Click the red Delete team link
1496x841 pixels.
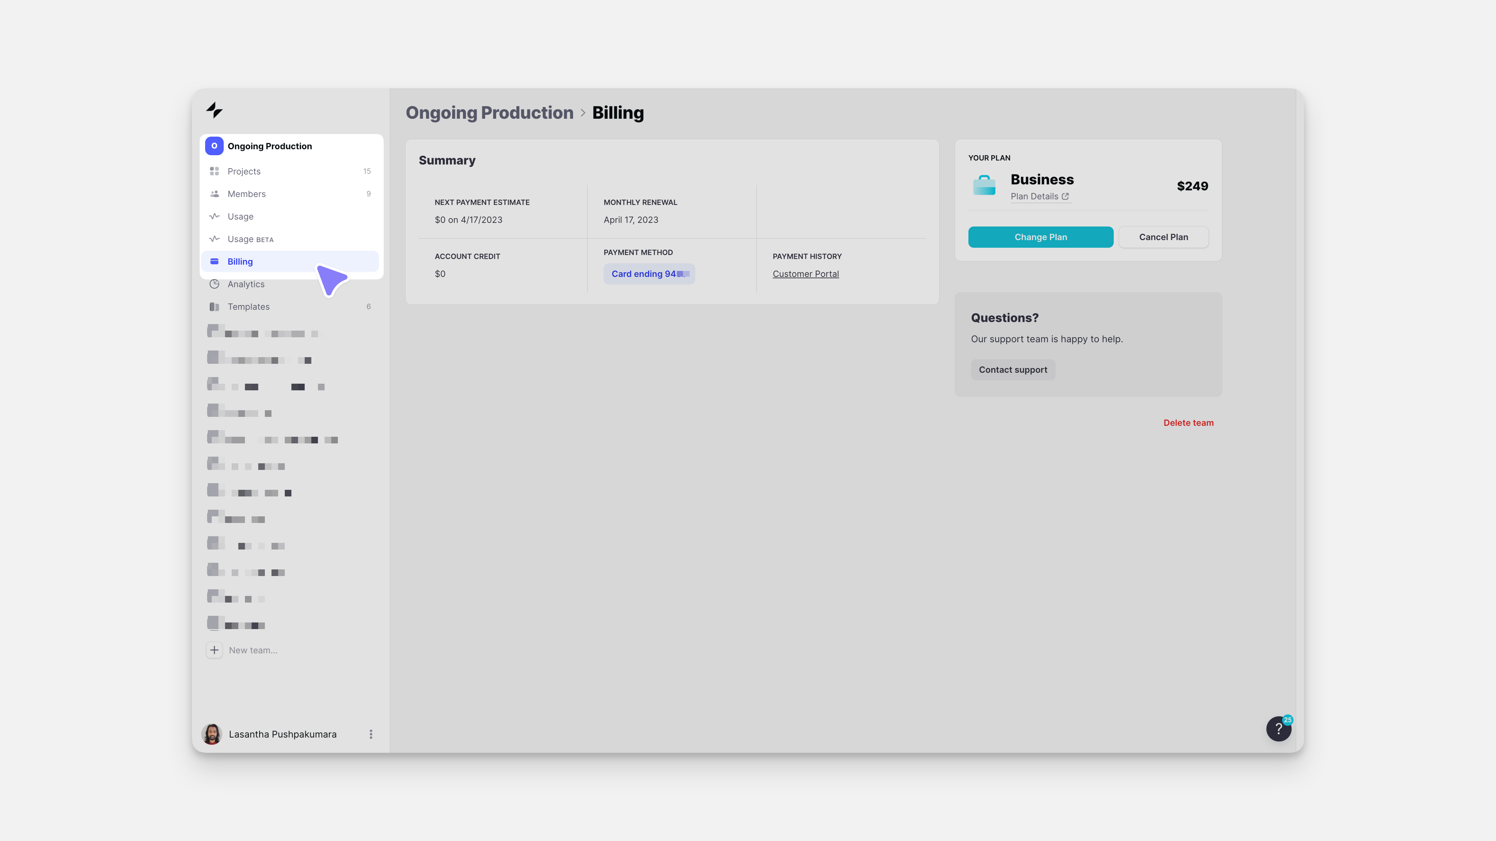pyautogui.click(x=1188, y=422)
